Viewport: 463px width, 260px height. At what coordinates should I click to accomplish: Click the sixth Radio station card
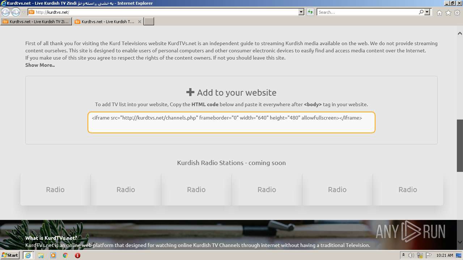408,190
